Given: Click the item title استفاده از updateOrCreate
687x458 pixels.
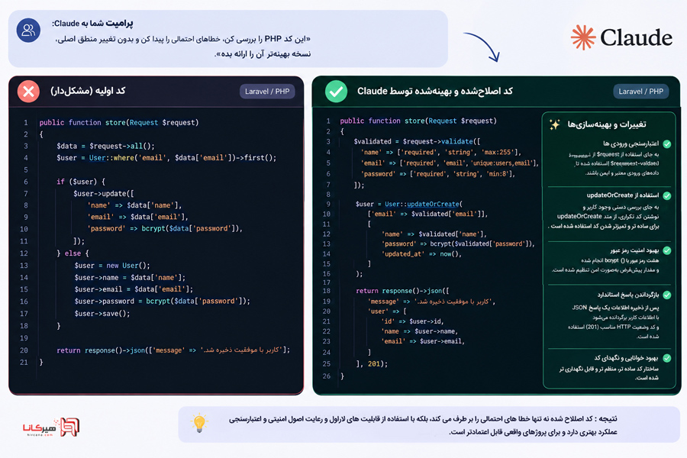Looking at the screenshot, I should coord(623,195).
